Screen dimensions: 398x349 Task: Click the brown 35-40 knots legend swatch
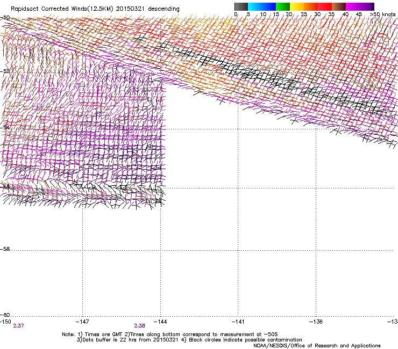pyautogui.click(x=339, y=6)
